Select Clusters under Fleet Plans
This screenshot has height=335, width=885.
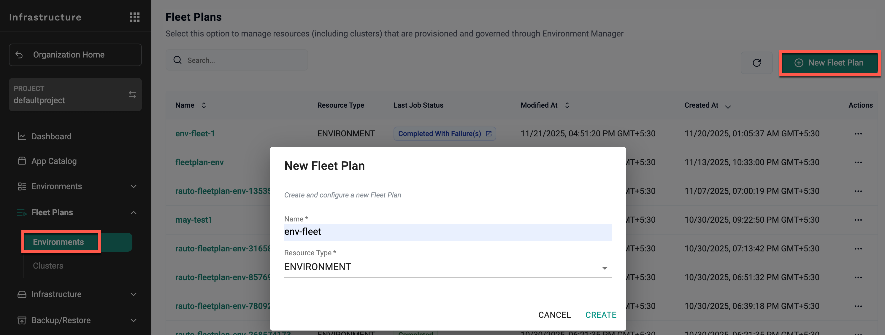tap(48, 266)
